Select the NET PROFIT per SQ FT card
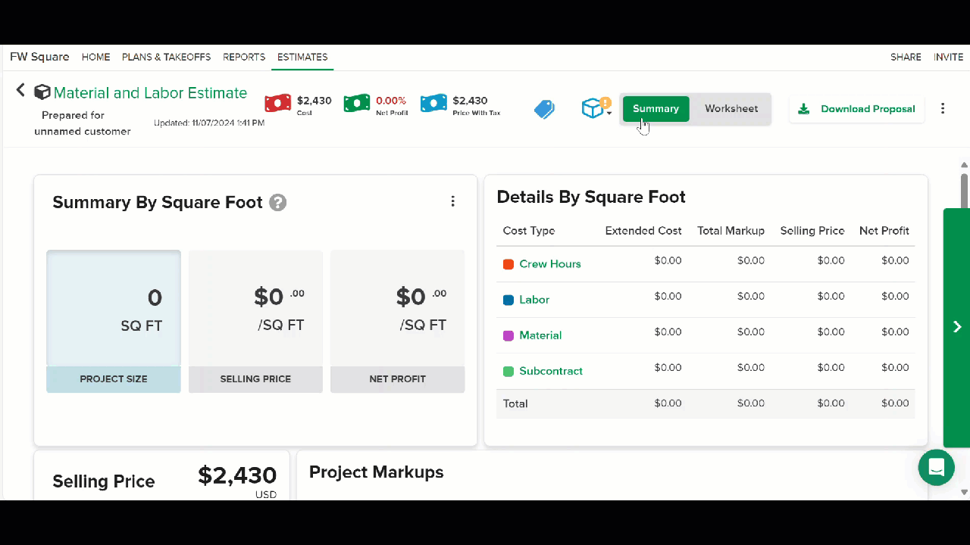Viewport: 970px width, 545px height. [397, 321]
